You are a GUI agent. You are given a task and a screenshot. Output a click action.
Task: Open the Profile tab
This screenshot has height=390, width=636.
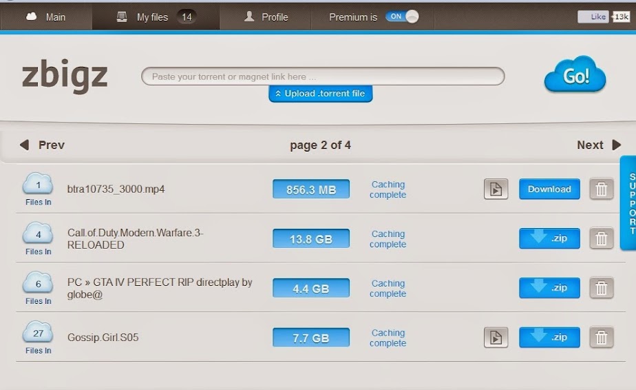click(x=266, y=17)
